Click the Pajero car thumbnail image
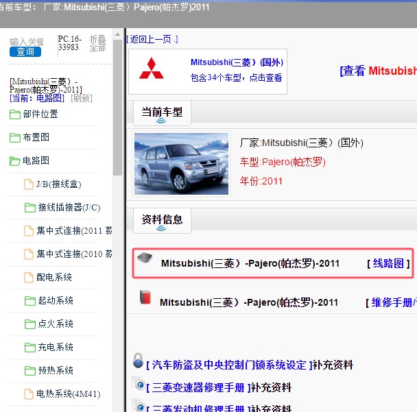The image size is (417, 412). pyautogui.click(x=181, y=164)
